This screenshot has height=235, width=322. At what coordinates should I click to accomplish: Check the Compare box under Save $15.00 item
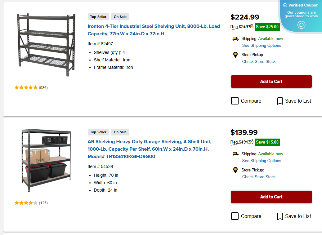[x=235, y=216]
